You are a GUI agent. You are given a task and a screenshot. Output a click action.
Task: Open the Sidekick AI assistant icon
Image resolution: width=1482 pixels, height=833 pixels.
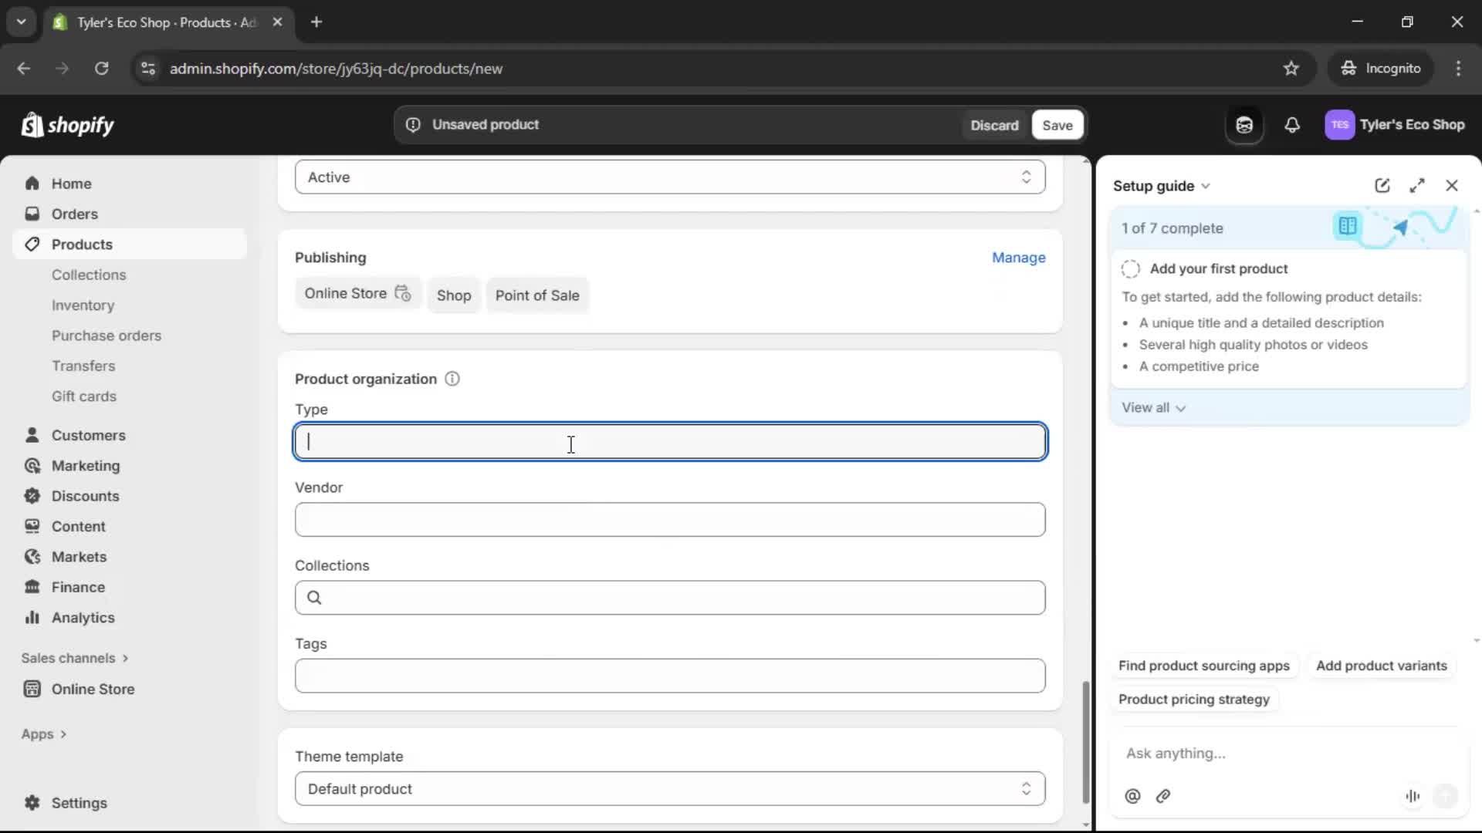coord(1244,124)
